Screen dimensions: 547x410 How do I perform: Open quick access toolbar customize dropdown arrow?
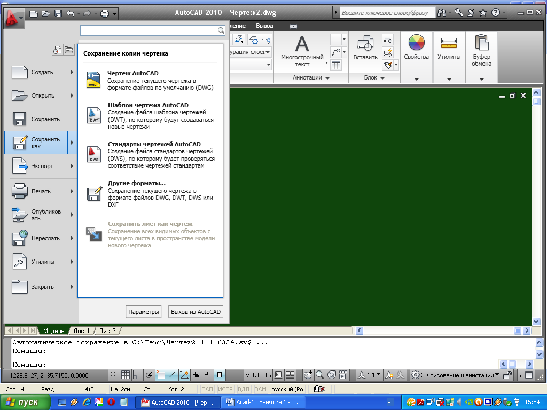114,14
